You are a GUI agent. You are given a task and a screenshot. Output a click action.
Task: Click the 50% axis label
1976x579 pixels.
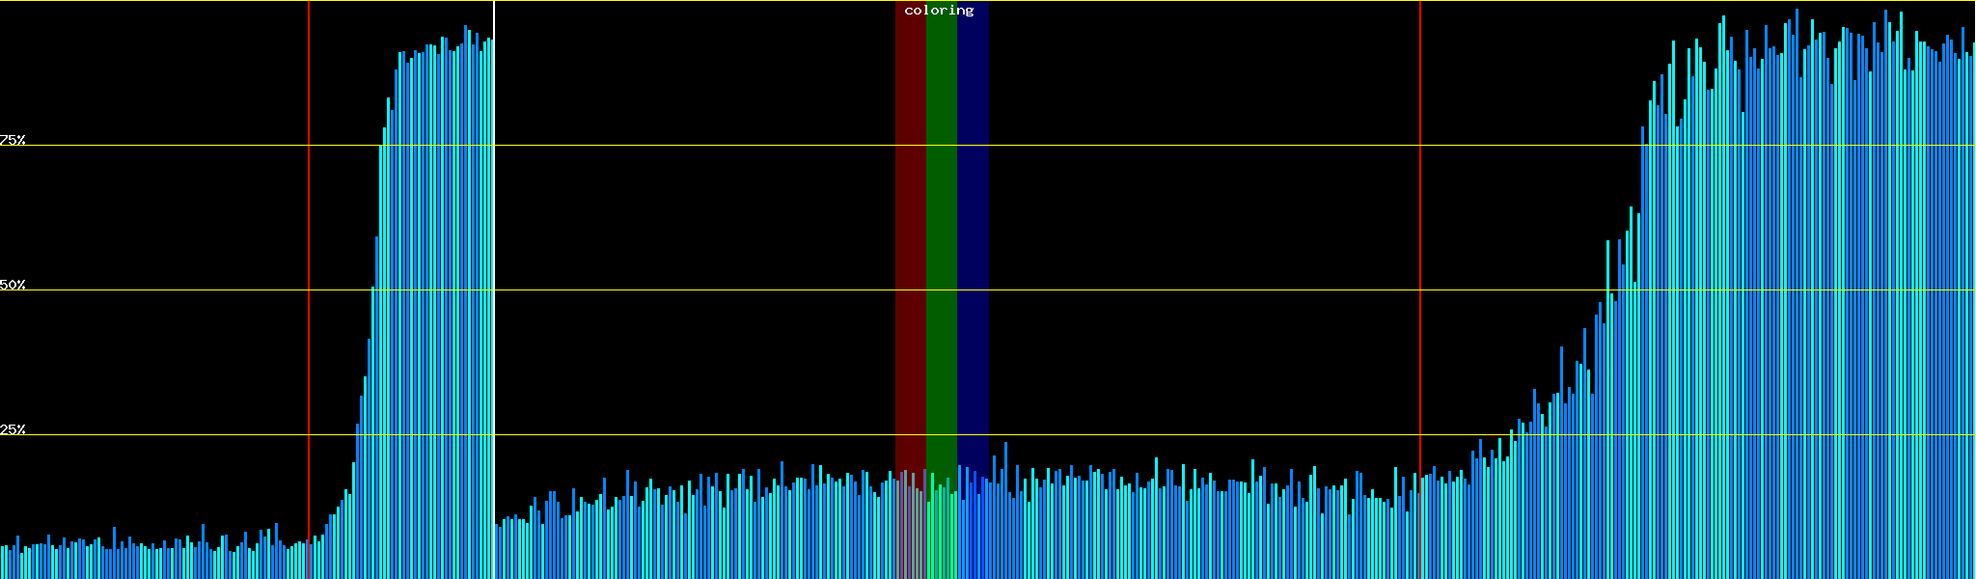pos(13,285)
